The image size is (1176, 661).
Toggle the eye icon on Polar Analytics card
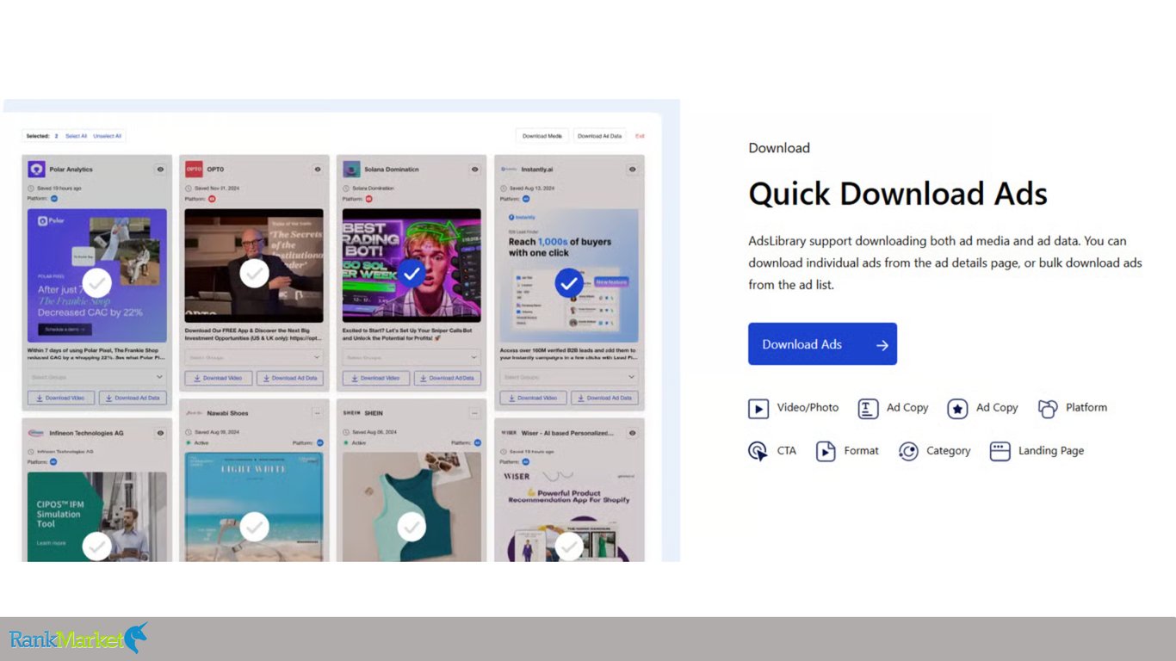[x=160, y=170]
